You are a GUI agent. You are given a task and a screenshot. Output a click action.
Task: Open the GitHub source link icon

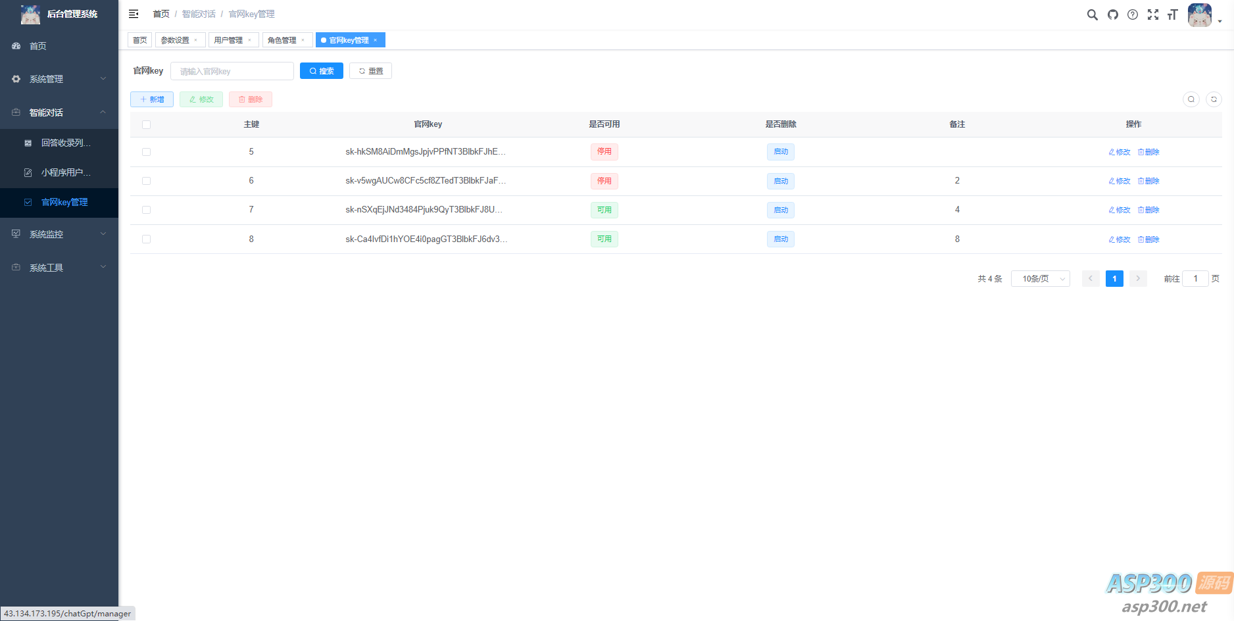click(1113, 14)
